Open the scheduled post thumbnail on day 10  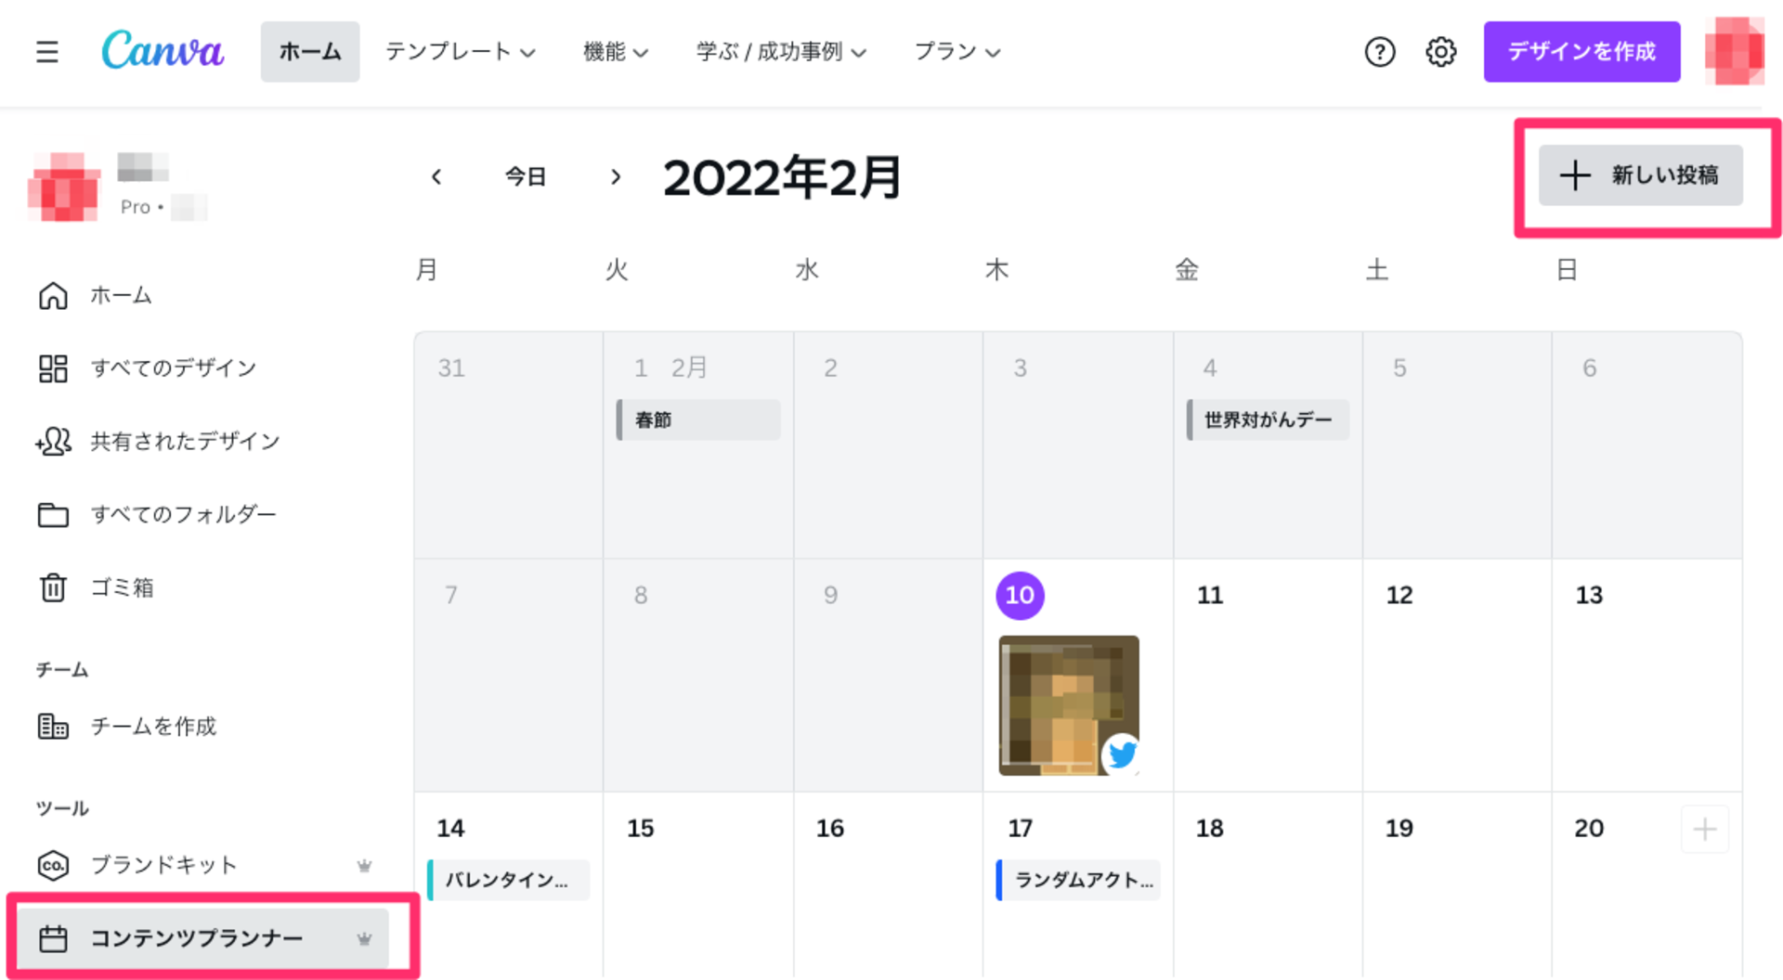[x=1068, y=705]
